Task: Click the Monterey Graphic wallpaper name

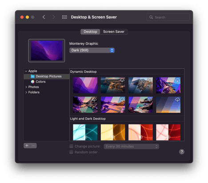Action: click(84, 44)
